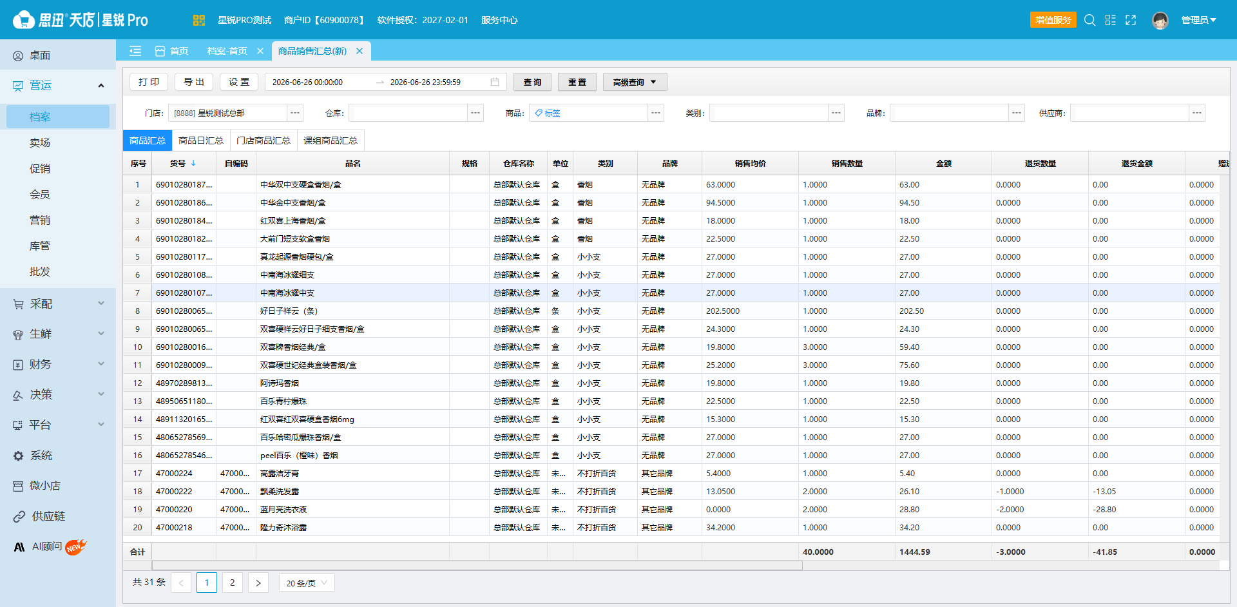Expand the 生鲜 sidebar section
This screenshot has width=1237, height=607.
(101, 333)
